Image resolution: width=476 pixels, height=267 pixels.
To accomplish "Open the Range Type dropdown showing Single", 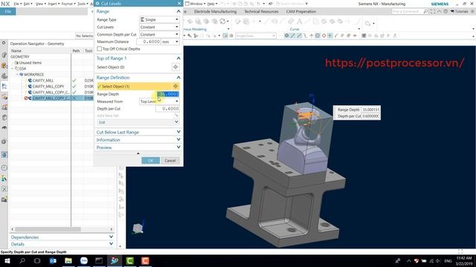I will (159, 19).
